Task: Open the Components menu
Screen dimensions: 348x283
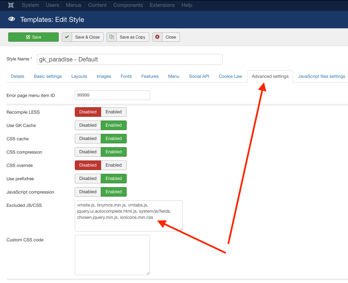Action: (128, 5)
